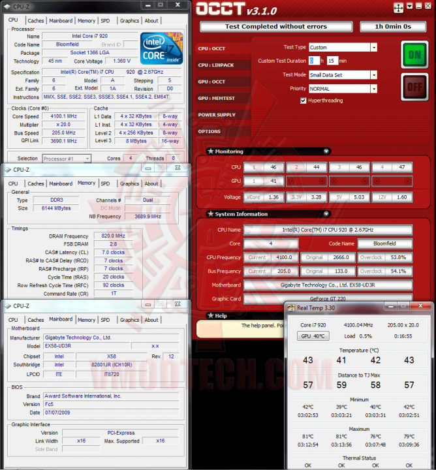Open the Processor #1 selection dropdown

point(87,159)
